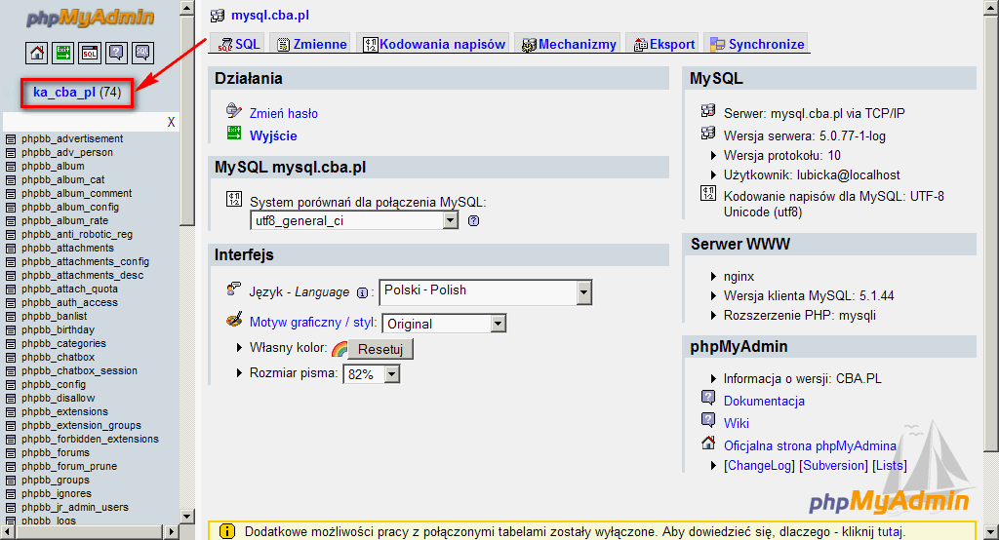Open the Kodowania napisów tab
The width and height of the screenshot is (999, 540).
[433, 44]
